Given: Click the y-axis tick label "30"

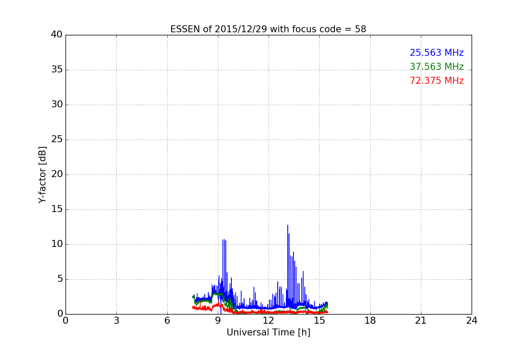Looking at the screenshot, I should [57, 105].
